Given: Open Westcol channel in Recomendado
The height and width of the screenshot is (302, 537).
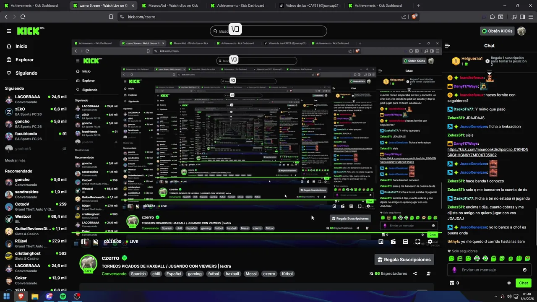Looking at the screenshot, I should click(36, 219).
